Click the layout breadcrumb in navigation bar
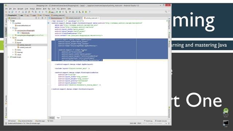Viewport: 233px width, 131px height. [x=46, y=15]
